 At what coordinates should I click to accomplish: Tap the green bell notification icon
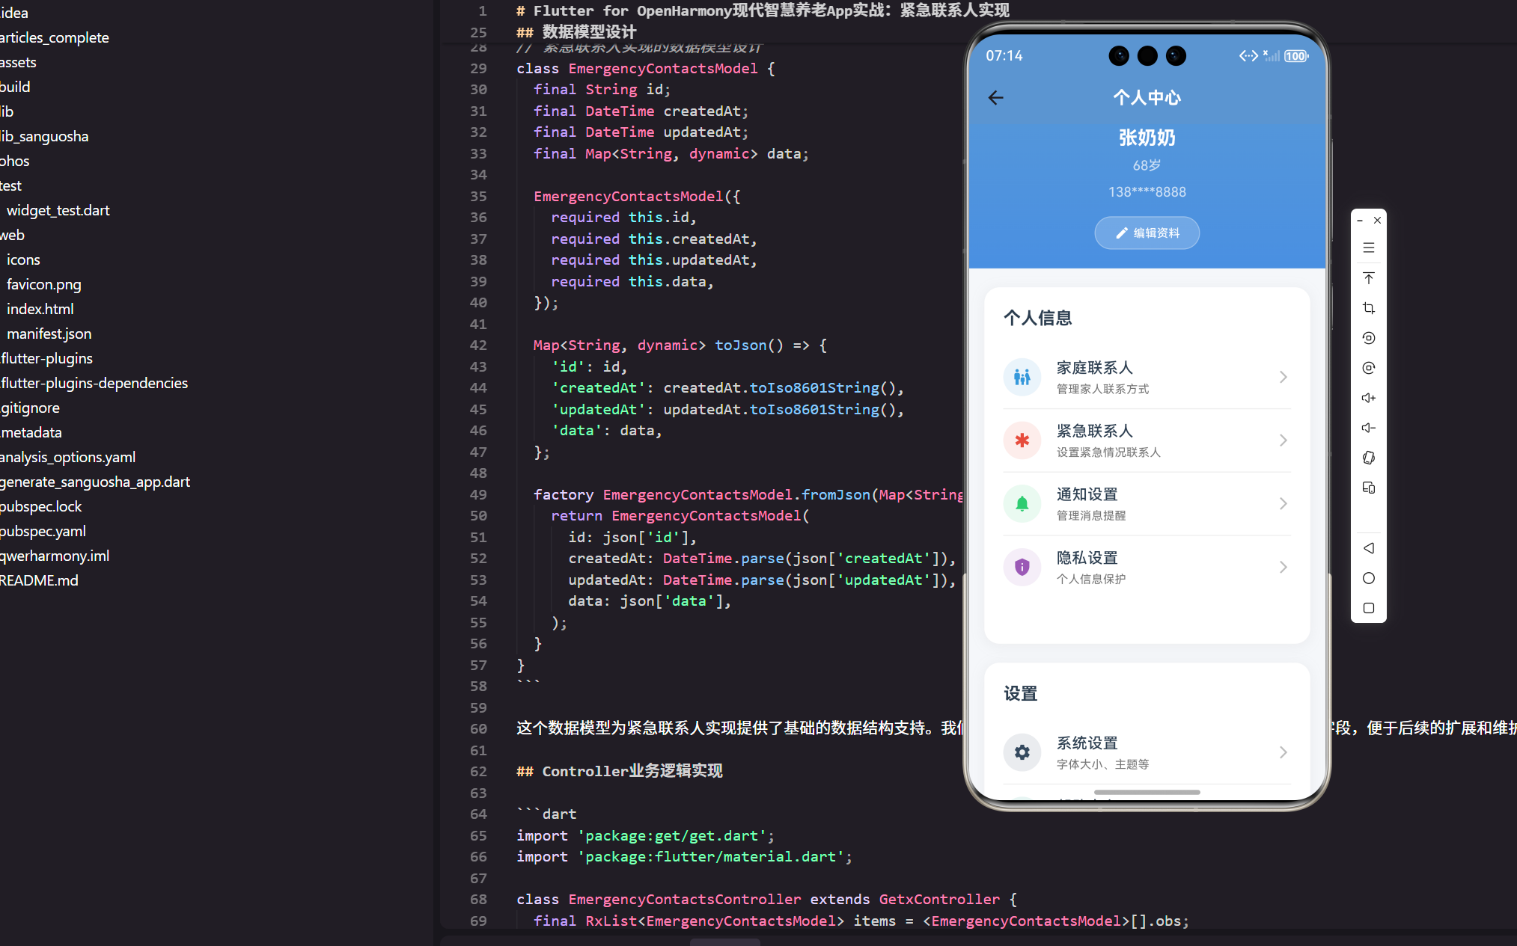tap(1022, 504)
